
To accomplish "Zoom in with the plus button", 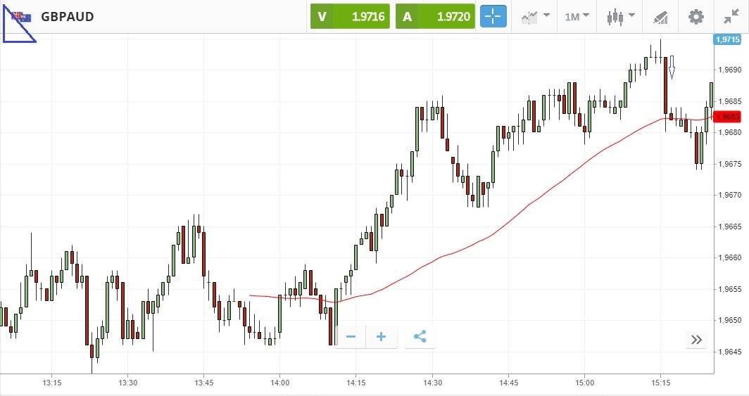I will (381, 337).
